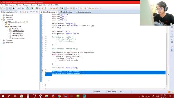Screen dimensions: 174x98
Task: Open the Refactor menu
Action: pos(18,5)
